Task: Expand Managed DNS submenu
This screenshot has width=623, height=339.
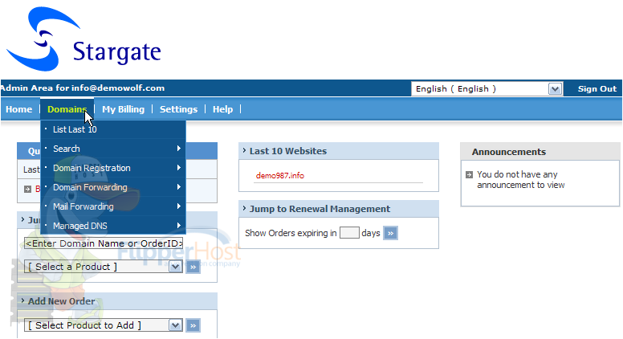Action: [113, 226]
